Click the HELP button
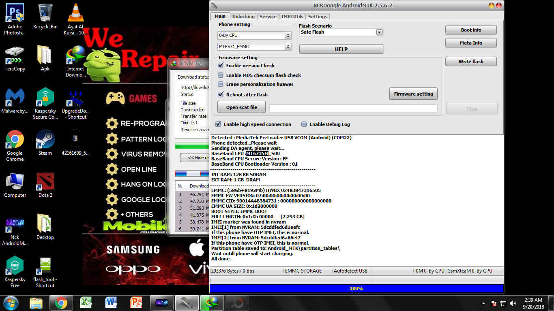 [x=341, y=49]
